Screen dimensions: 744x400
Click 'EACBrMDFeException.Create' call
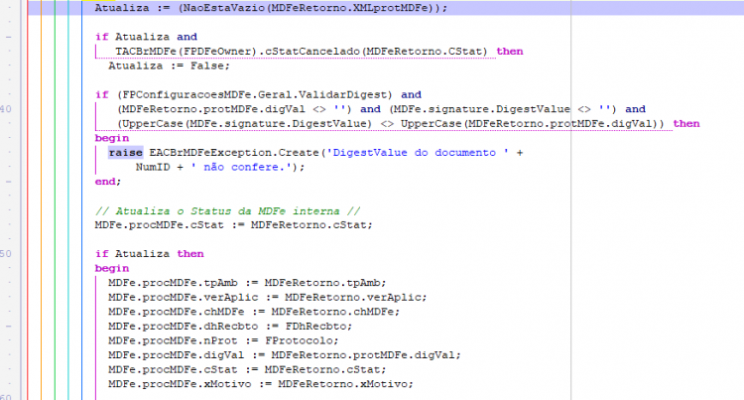point(234,153)
